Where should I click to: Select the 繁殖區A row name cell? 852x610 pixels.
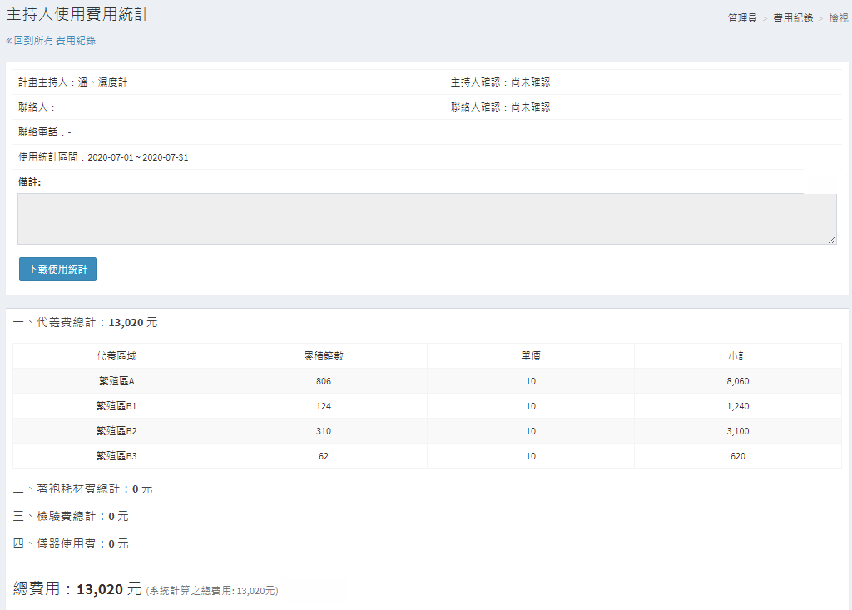point(116,381)
